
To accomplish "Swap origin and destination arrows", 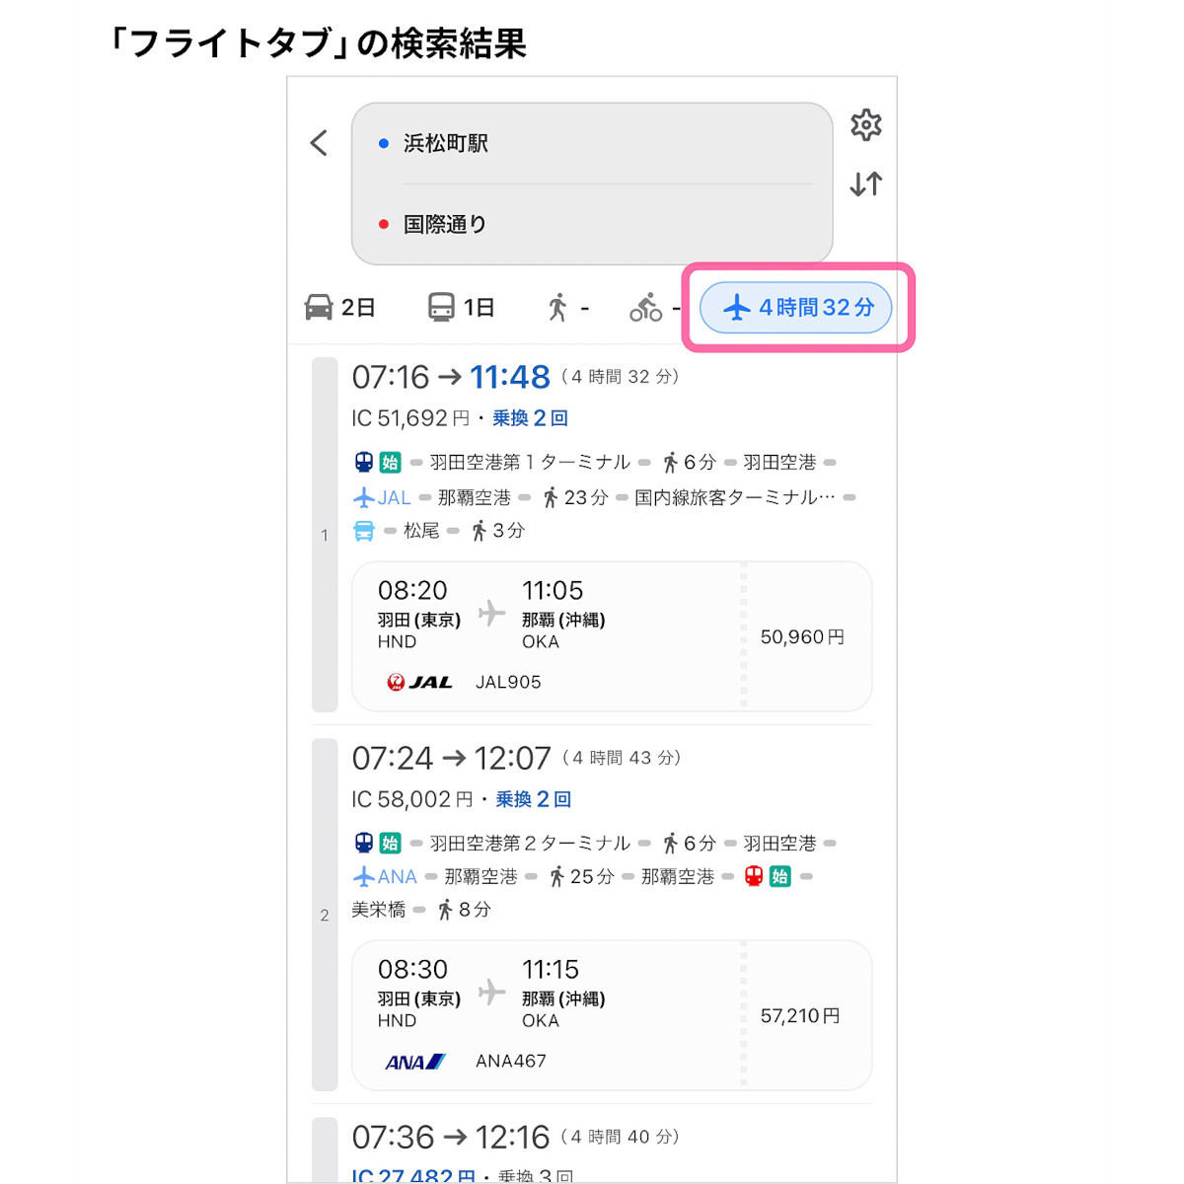I will pos(865,185).
